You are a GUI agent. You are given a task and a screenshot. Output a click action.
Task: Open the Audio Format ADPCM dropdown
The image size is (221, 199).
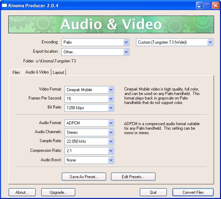(x=89, y=123)
